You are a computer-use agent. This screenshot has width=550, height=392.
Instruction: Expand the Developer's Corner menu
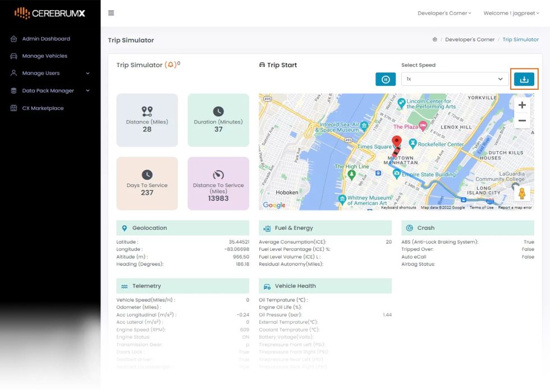pyautogui.click(x=444, y=13)
